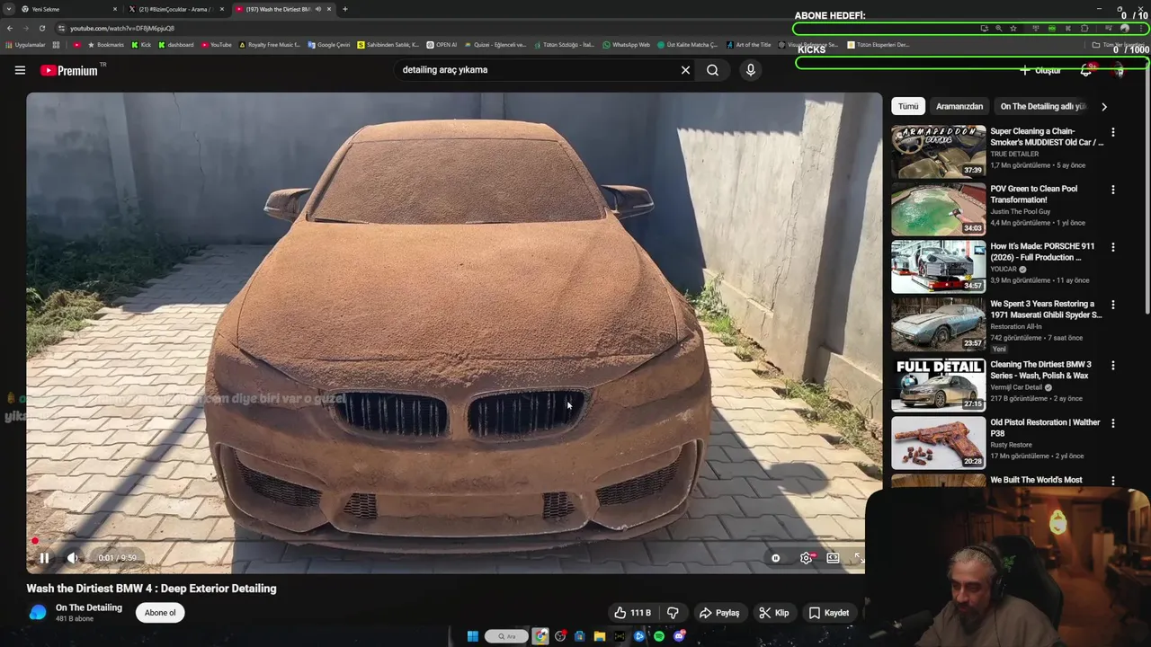Viewport: 1151px width, 647px height.
Task: Toggle autoplay switch in player
Action: click(x=775, y=558)
